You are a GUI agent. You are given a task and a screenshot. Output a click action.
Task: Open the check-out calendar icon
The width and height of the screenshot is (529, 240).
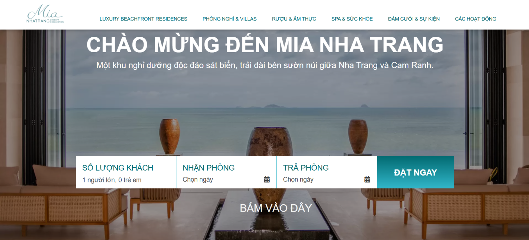click(367, 180)
